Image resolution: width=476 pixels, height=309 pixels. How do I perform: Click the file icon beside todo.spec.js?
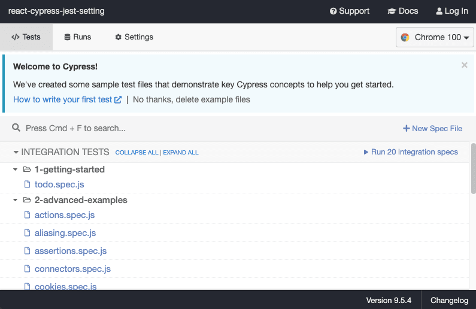pyautogui.click(x=27, y=184)
